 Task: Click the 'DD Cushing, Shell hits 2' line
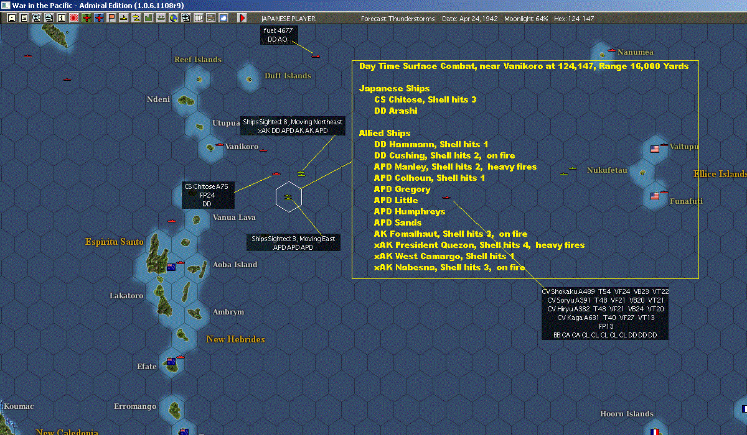[444, 155]
